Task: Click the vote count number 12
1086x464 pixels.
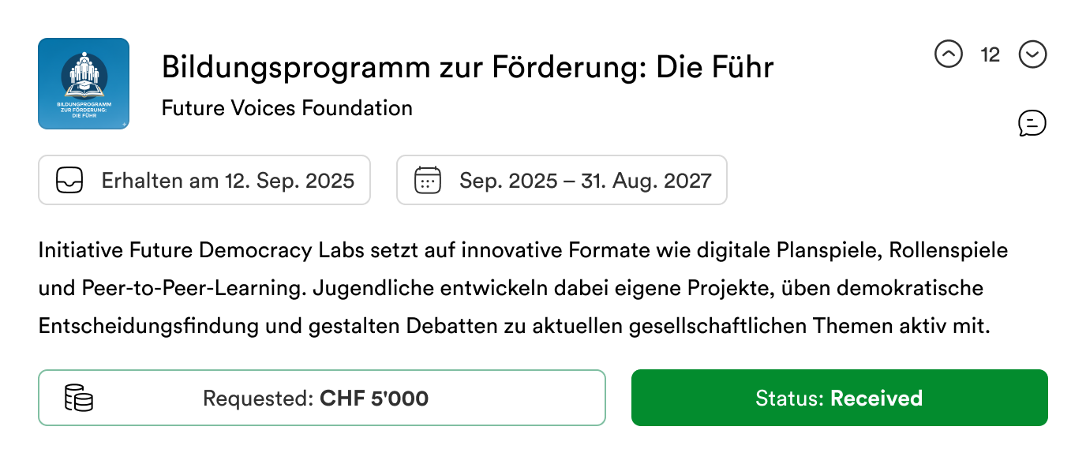Action: click(990, 54)
